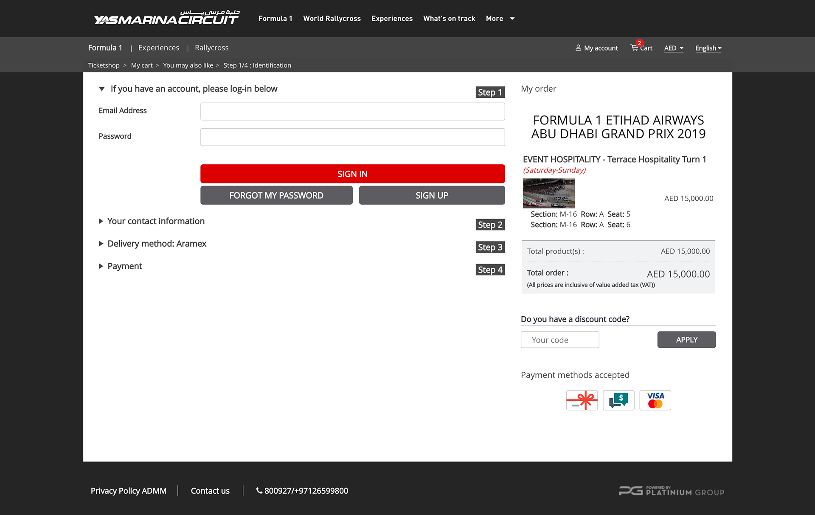Select the Formula 1 ticketshop tab
Screen dimensions: 815x515
(x=105, y=48)
